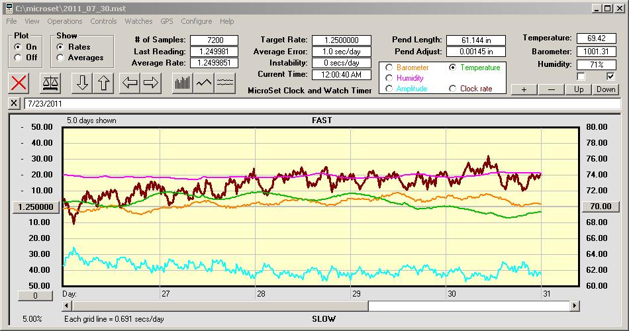Click the '5.0 days shown' label
629x331 pixels.
point(91,120)
